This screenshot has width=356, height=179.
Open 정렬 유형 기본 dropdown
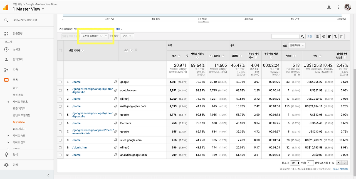tap(127, 36)
